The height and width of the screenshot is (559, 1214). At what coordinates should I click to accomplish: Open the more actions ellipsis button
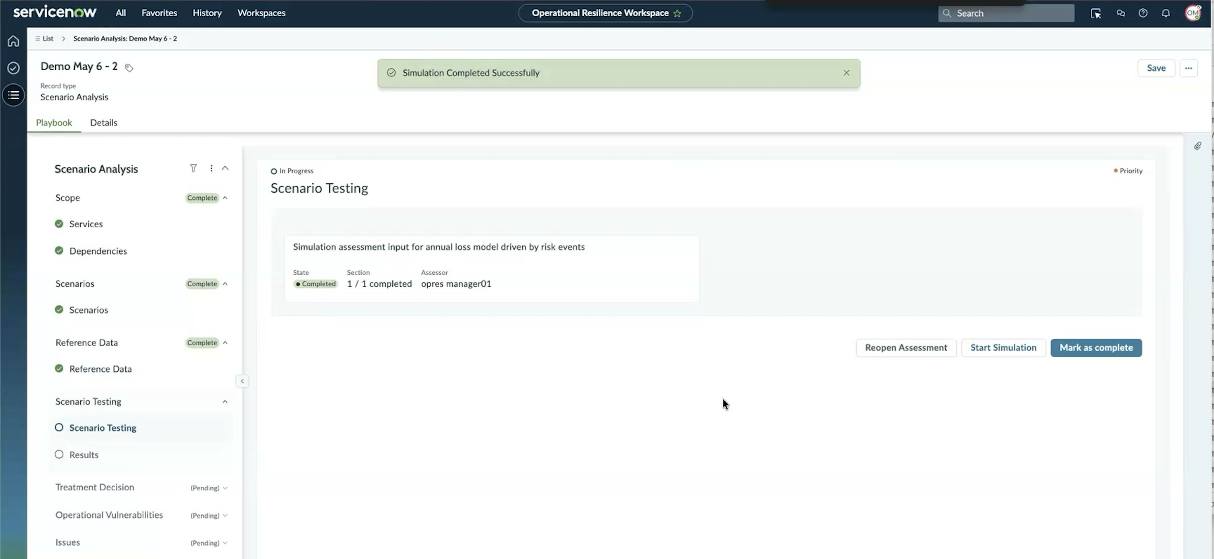1188,68
